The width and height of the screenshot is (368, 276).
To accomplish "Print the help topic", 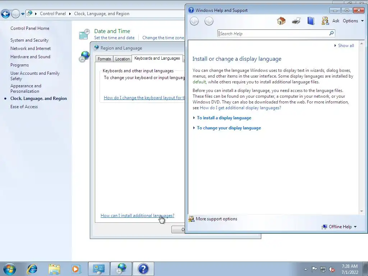I will [x=296, y=21].
